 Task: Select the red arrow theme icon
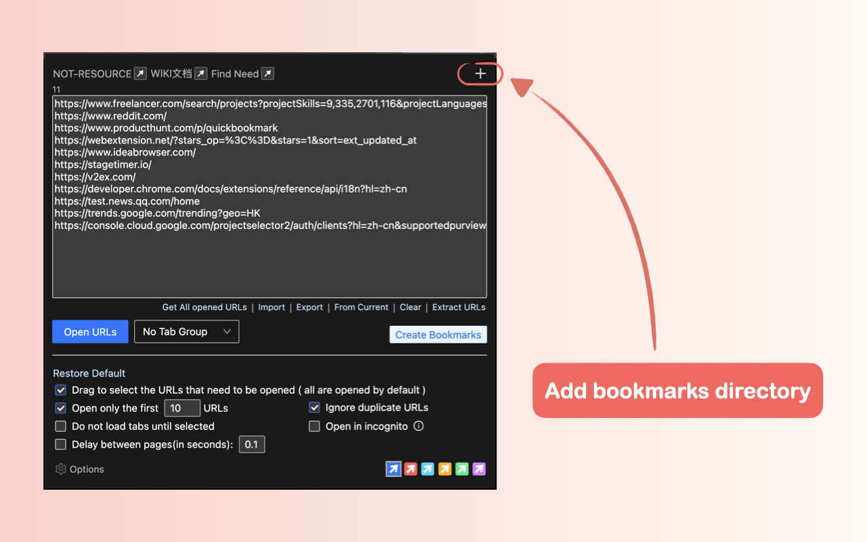[410, 469]
